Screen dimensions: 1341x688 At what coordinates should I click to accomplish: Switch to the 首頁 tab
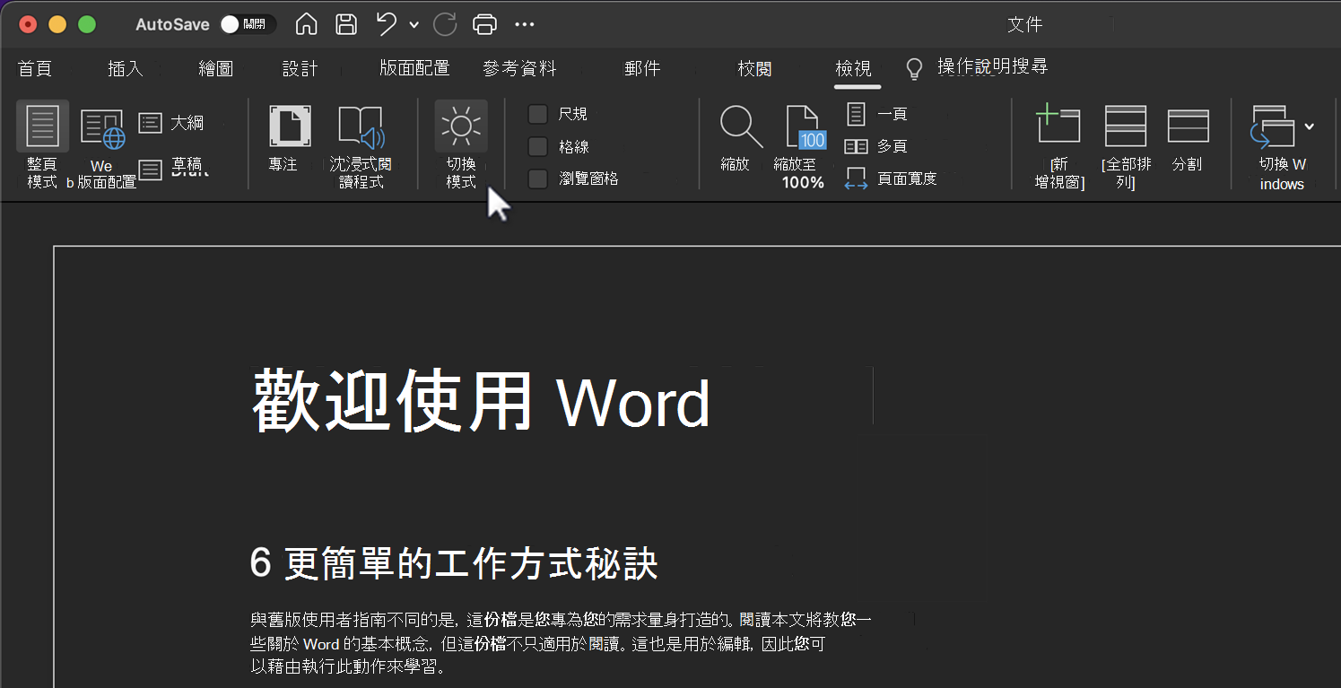coord(35,69)
